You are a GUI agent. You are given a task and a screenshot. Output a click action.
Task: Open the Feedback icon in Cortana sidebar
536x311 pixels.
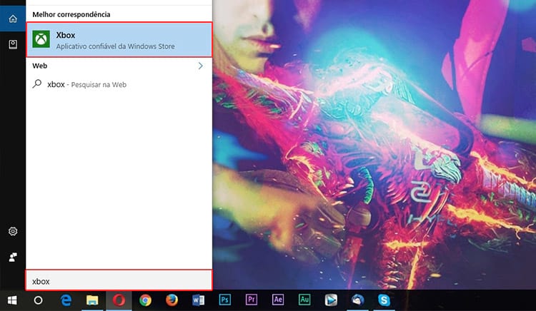coord(13,257)
